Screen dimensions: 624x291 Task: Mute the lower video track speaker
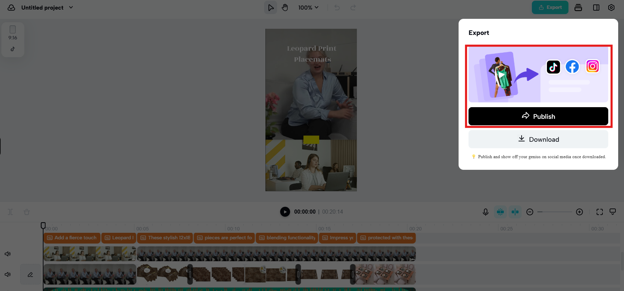point(8,274)
